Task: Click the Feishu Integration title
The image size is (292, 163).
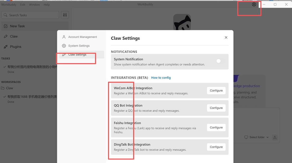Action: pos(127,123)
